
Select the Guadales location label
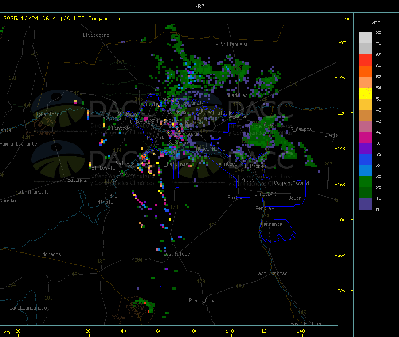point(237,95)
